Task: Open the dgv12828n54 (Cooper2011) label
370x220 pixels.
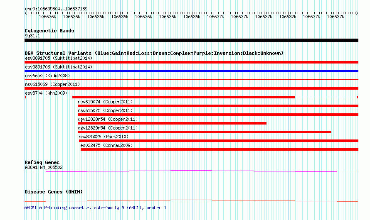Action: (x=108, y=119)
